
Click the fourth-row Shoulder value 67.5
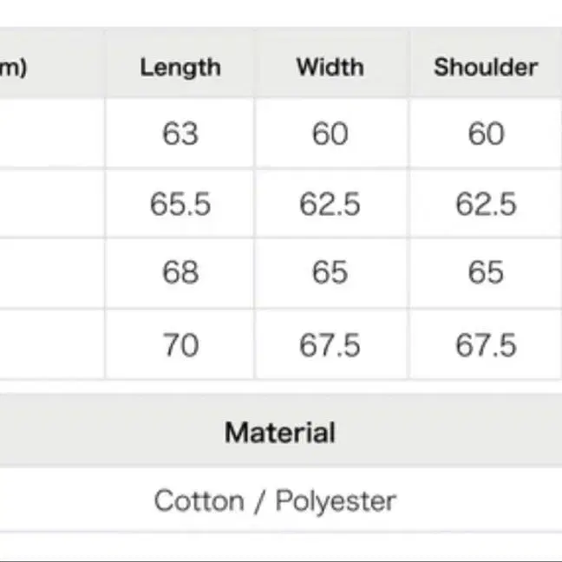tap(486, 345)
